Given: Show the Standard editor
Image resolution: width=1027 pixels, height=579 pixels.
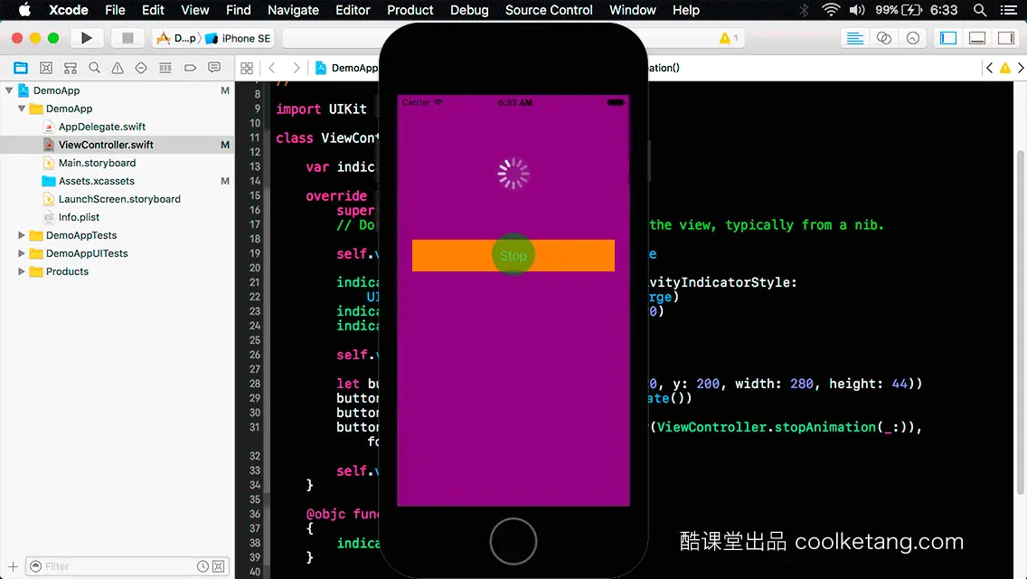Looking at the screenshot, I should 854,38.
